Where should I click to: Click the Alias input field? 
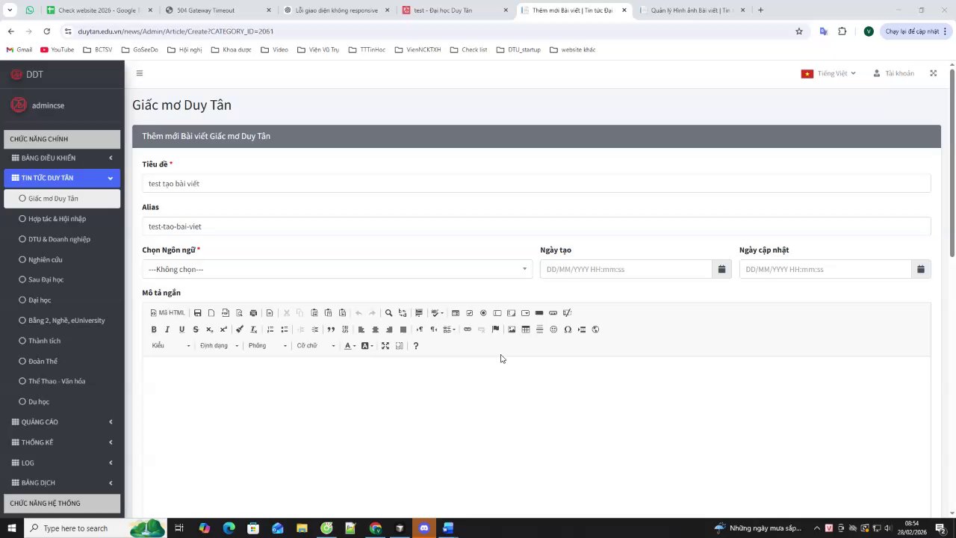[x=536, y=226]
